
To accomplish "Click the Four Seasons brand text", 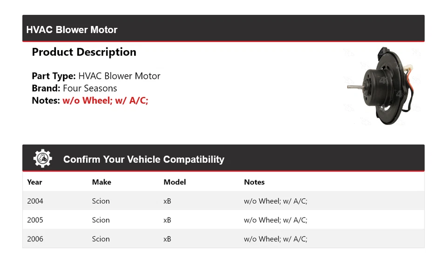I will coord(90,88).
